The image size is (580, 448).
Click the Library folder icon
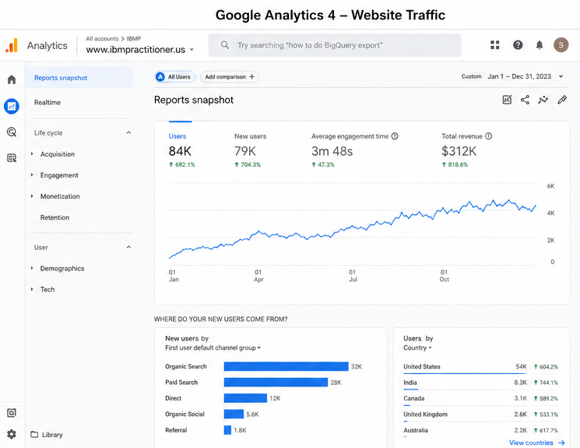(34, 434)
